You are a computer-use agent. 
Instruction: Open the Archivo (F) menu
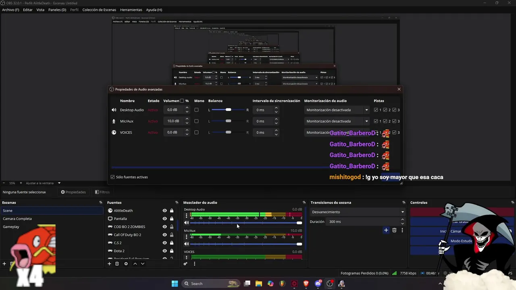(10, 10)
